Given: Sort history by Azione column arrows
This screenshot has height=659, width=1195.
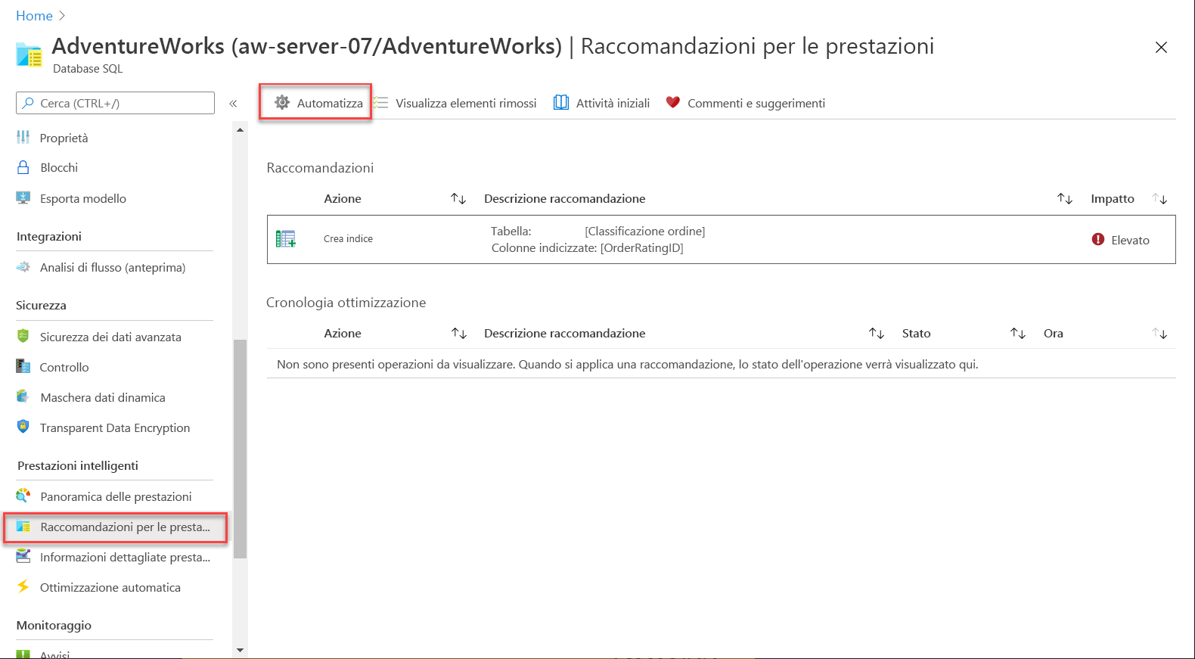Looking at the screenshot, I should [459, 333].
